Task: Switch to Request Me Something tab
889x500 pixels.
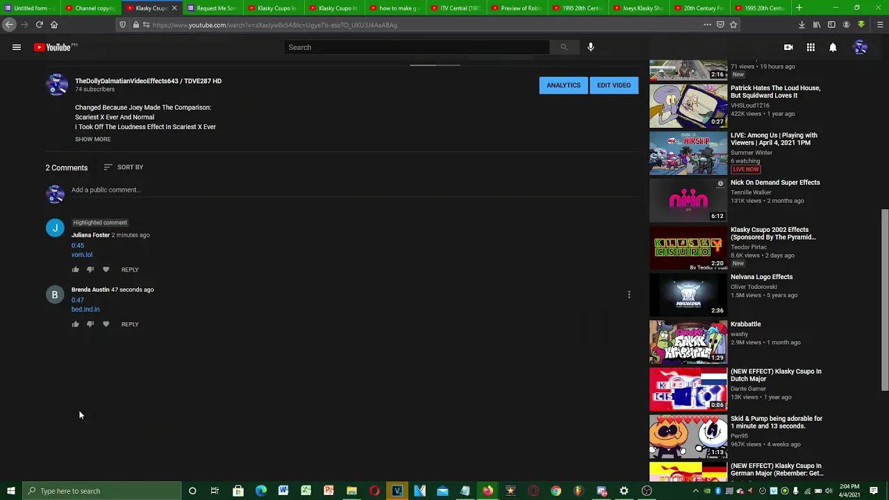Action: (x=212, y=8)
